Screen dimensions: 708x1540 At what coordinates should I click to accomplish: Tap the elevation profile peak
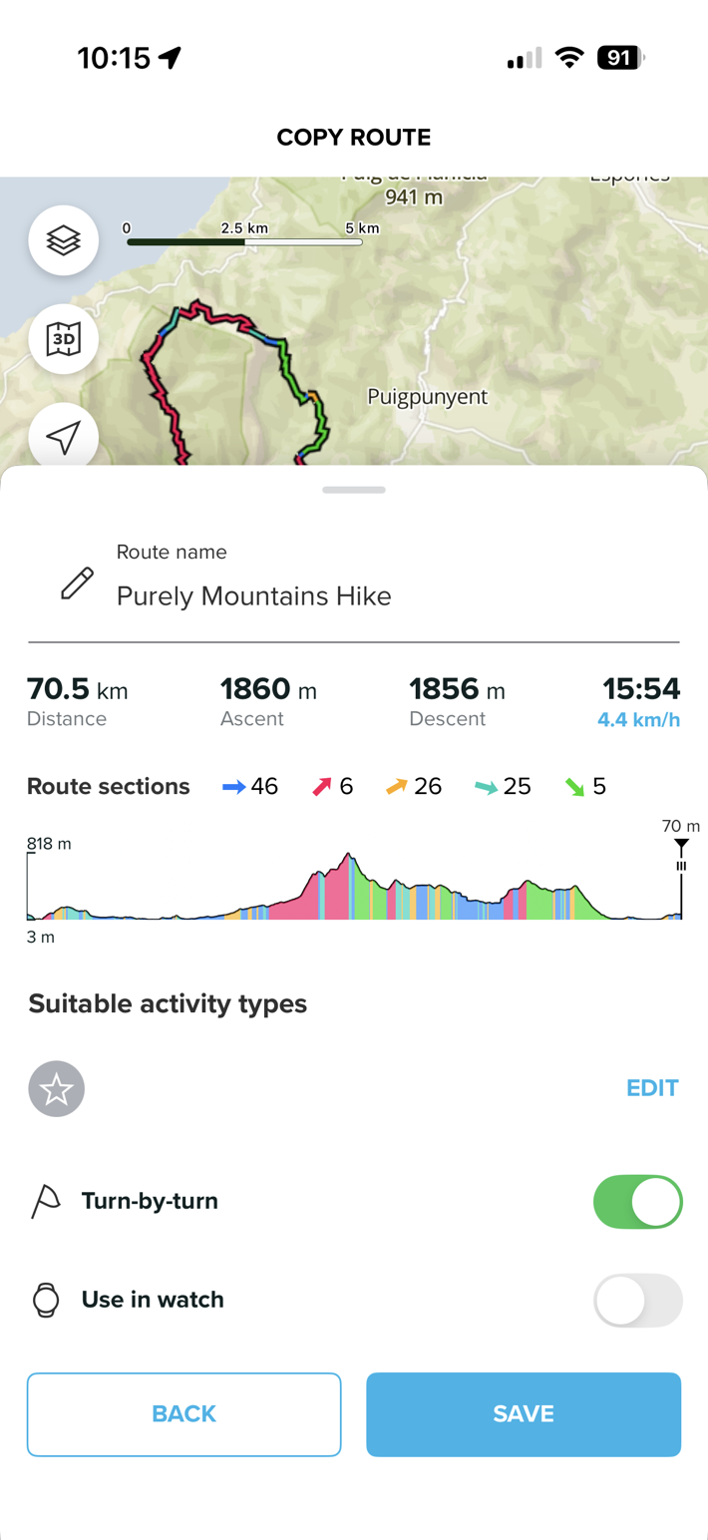point(347,858)
